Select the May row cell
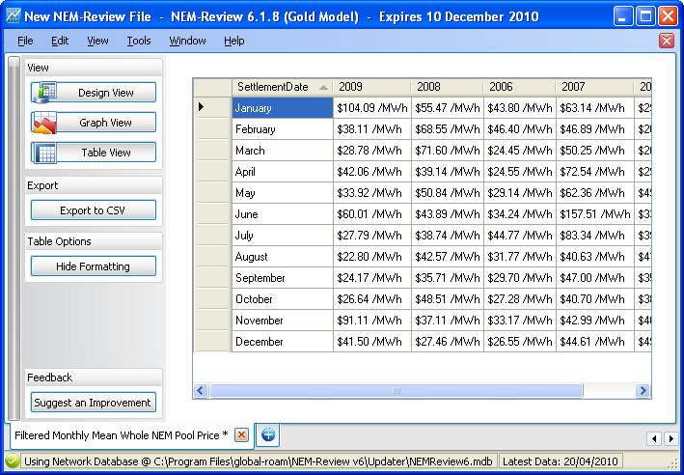 tap(283, 193)
